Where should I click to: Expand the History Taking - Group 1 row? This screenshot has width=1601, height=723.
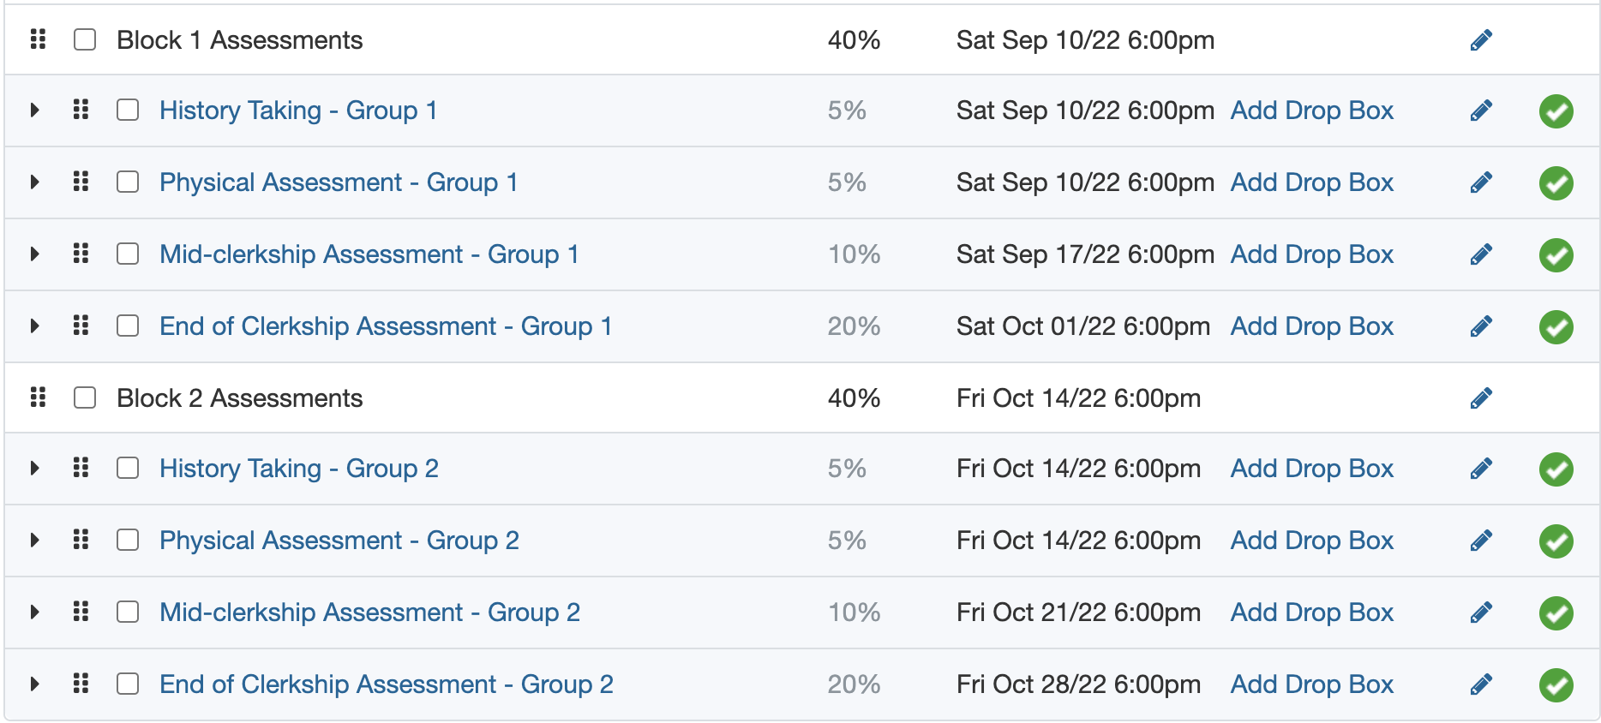[x=34, y=111]
